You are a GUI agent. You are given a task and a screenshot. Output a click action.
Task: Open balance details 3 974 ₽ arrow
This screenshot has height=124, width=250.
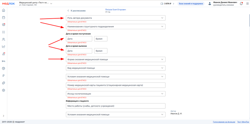173,4
